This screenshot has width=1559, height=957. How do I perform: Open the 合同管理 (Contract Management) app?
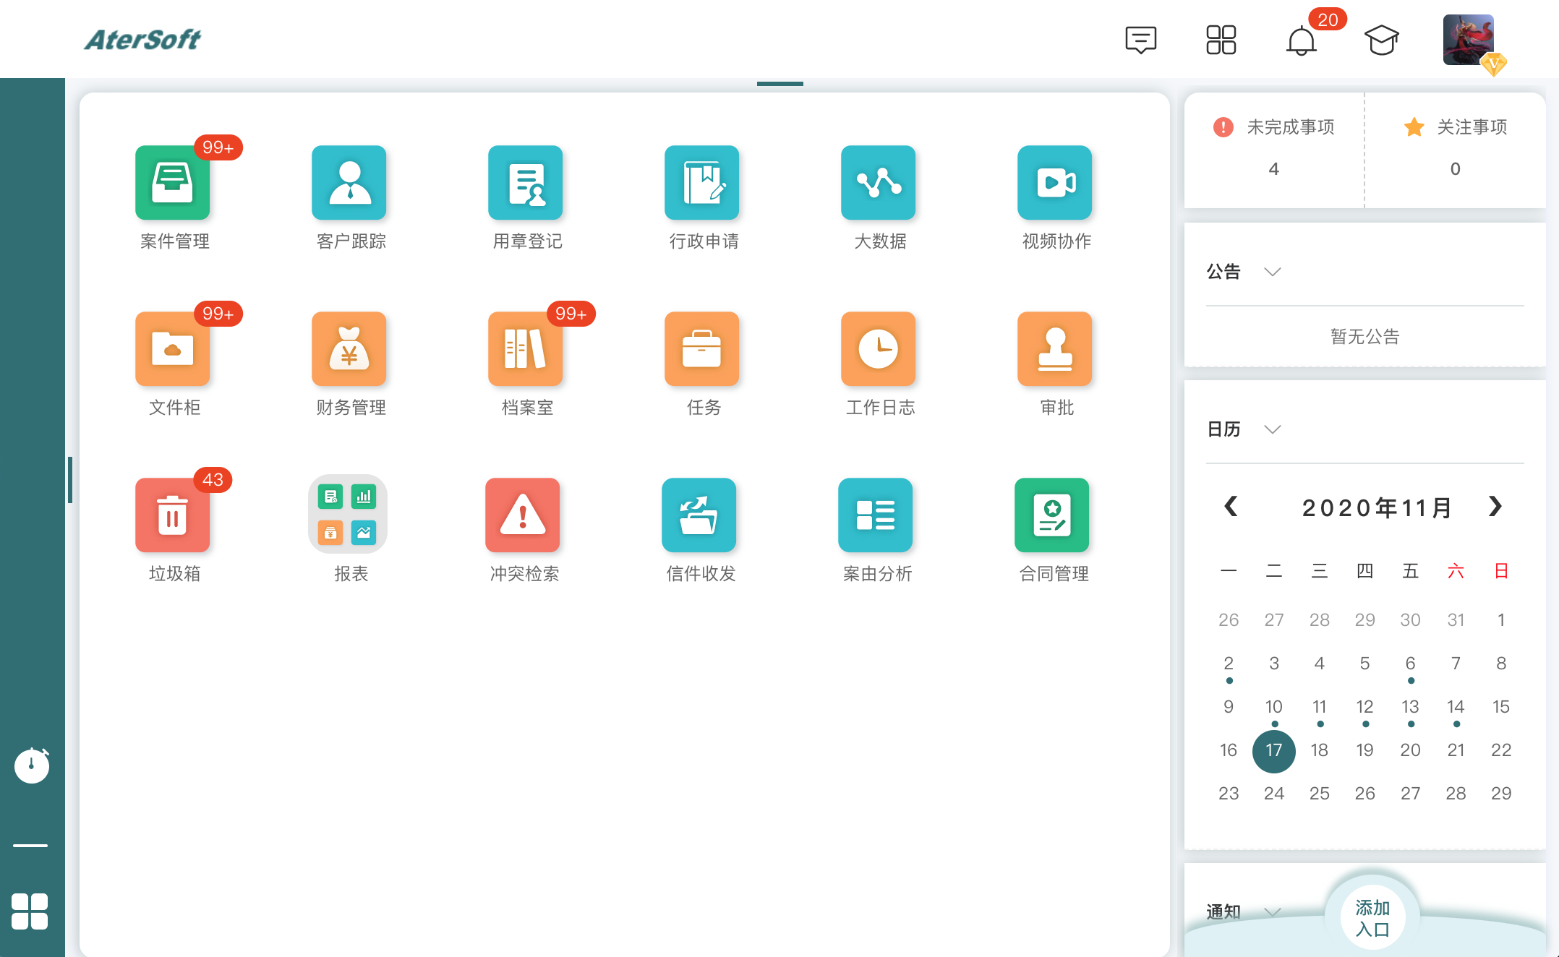pos(1053,515)
